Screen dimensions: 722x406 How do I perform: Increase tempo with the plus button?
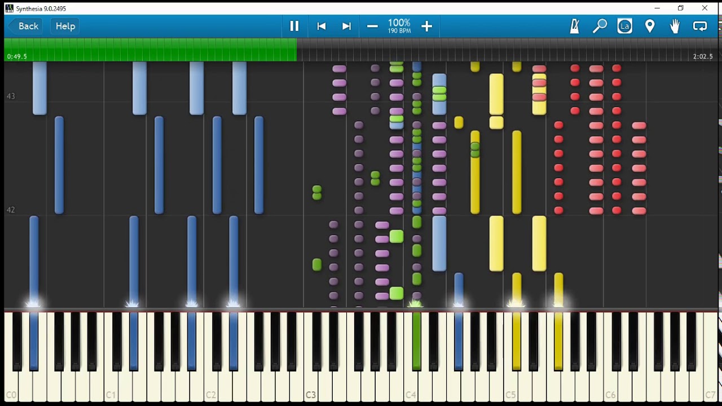pos(426,26)
